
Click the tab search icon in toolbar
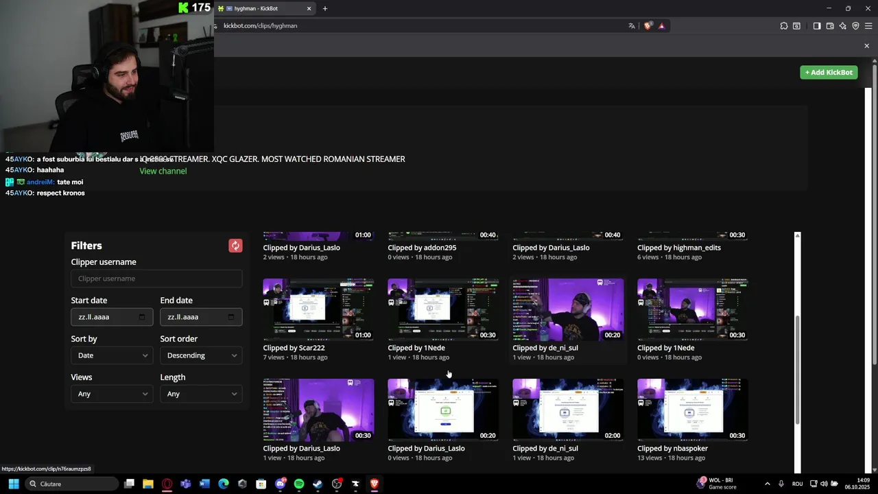(796, 26)
